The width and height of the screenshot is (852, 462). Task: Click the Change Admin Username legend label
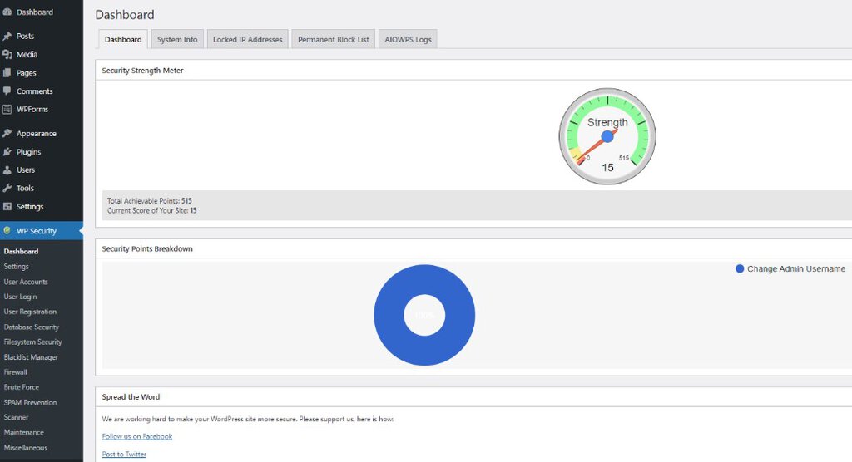(x=796, y=268)
